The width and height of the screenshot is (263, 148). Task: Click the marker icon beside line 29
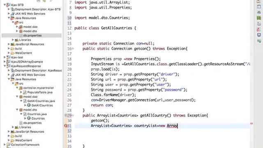click(x=66, y=115)
